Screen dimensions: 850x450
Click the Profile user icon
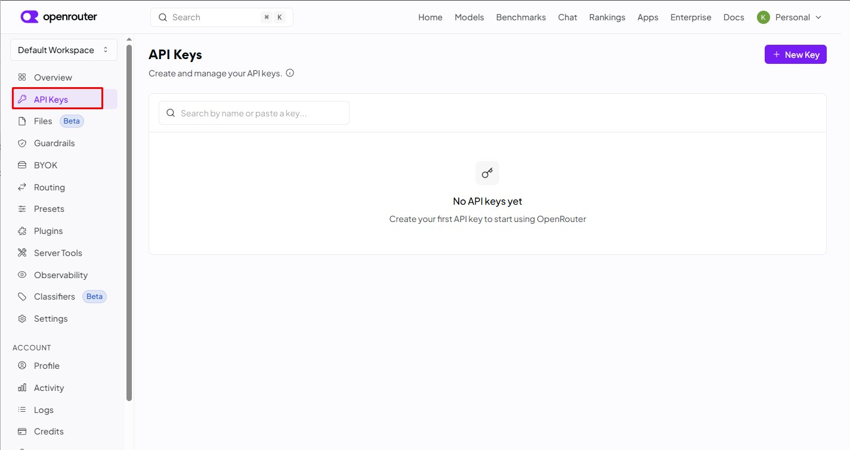22,366
